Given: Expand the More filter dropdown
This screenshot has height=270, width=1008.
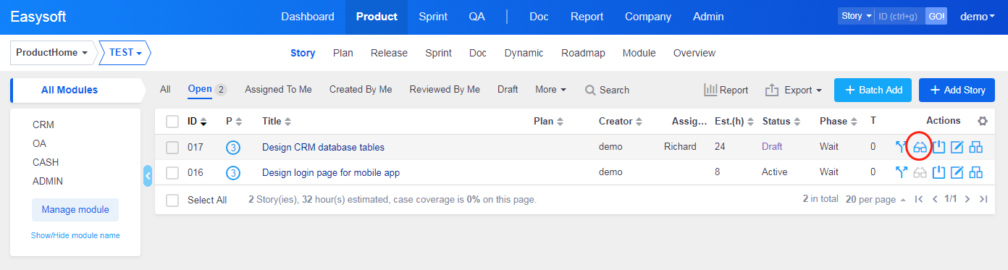Looking at the screenshot, I should pos(550,90).
